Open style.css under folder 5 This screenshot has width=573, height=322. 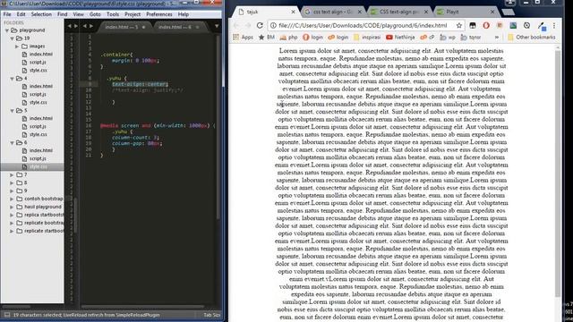38,134
